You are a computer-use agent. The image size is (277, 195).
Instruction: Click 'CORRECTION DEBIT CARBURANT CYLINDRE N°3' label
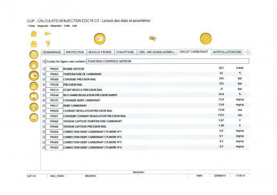coord(92,142)
